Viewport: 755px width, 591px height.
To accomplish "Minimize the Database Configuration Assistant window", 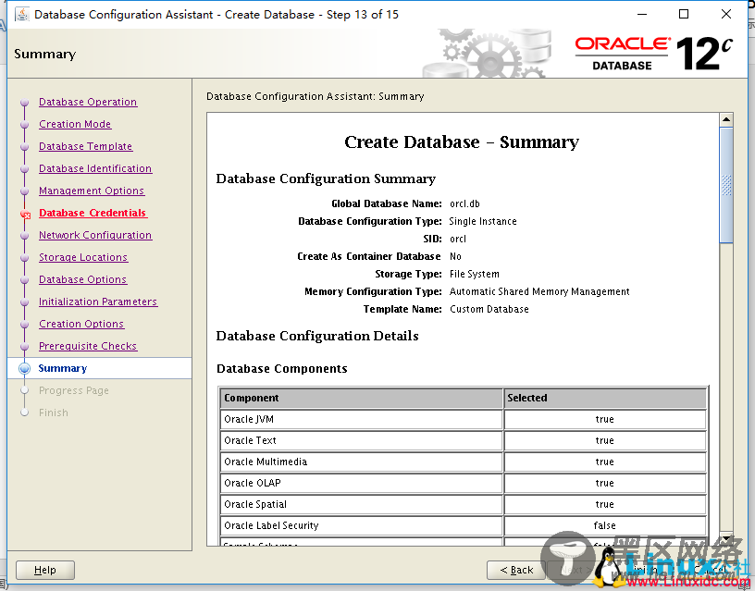I will pyautogui.click(x=642, y=15).
